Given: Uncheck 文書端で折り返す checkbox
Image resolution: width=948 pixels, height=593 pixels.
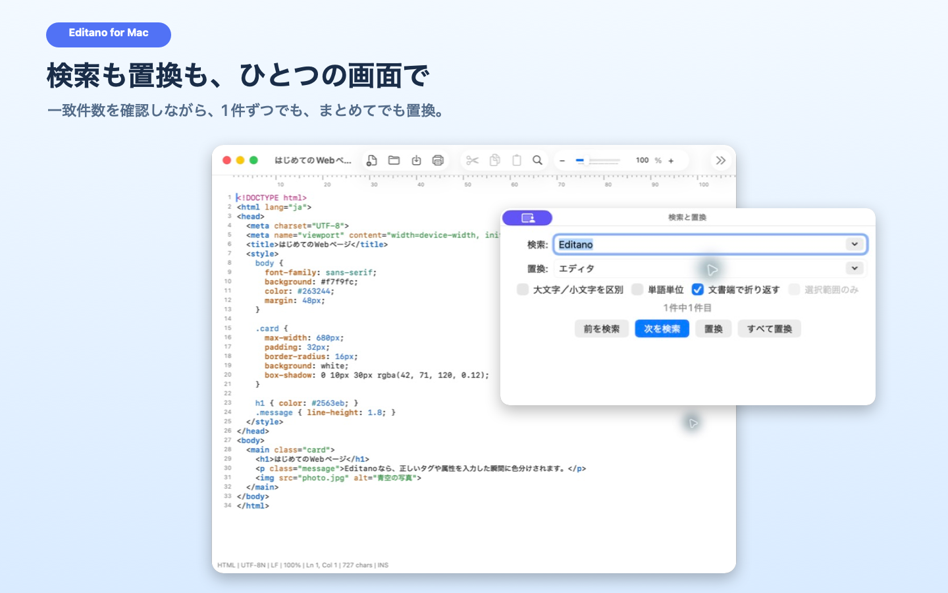Looking at the screenshot, I should coord(698,289).
